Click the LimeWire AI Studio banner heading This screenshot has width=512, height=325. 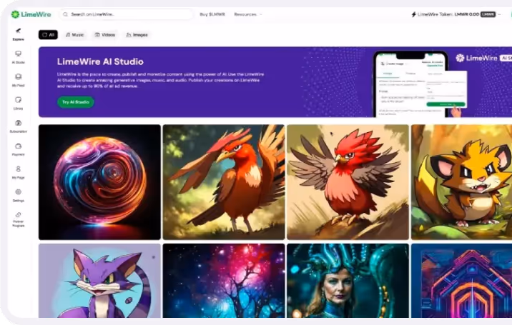point(100,61)
